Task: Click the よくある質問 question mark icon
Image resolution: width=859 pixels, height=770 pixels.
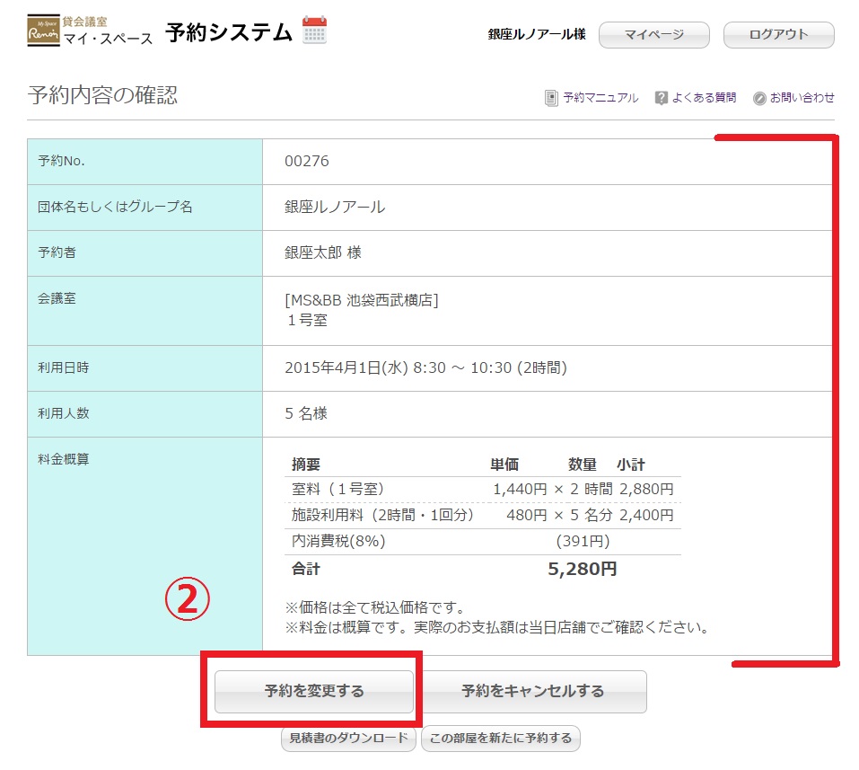Action: (662, 98)
